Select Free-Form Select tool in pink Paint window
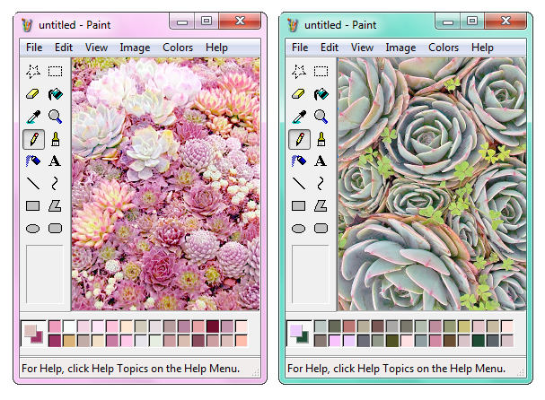This screenshot has width=545, height=400. 33,72
